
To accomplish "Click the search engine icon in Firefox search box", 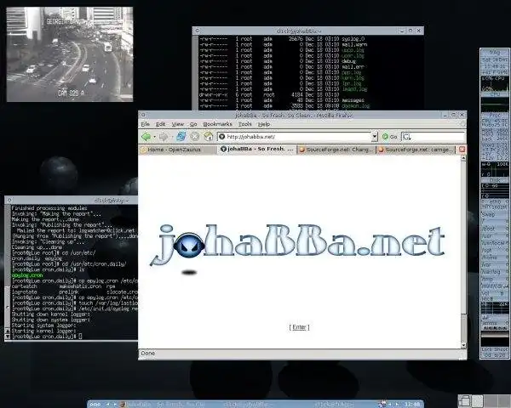I will (406, 137).
